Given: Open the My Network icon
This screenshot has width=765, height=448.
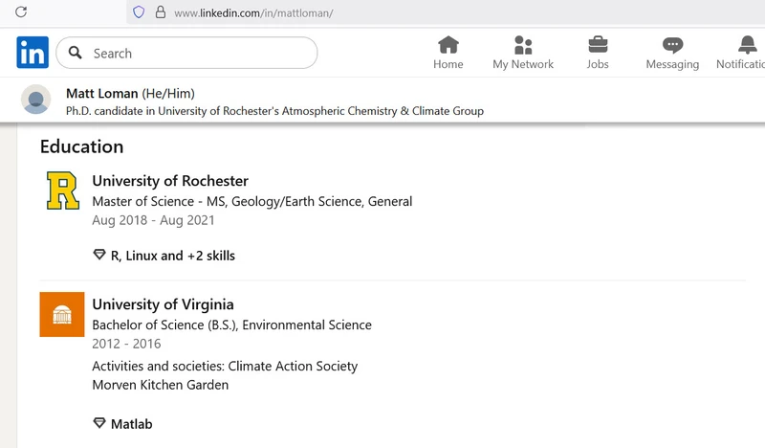Looking at the screenshot, I should (523, 45).
